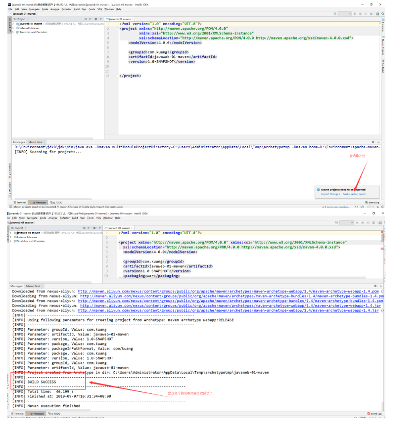Expand External Libraries in upper project tree
The image size is (418, 424).
click(x=13, y=28)
